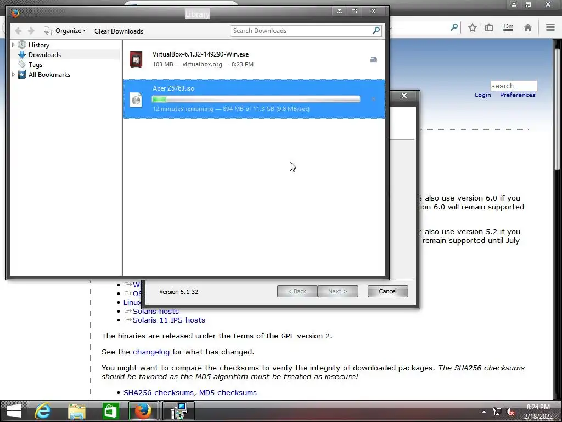Click the network tray icon
Image resolution: width=562 pixels, height=422 pixels.
[497, 412]
